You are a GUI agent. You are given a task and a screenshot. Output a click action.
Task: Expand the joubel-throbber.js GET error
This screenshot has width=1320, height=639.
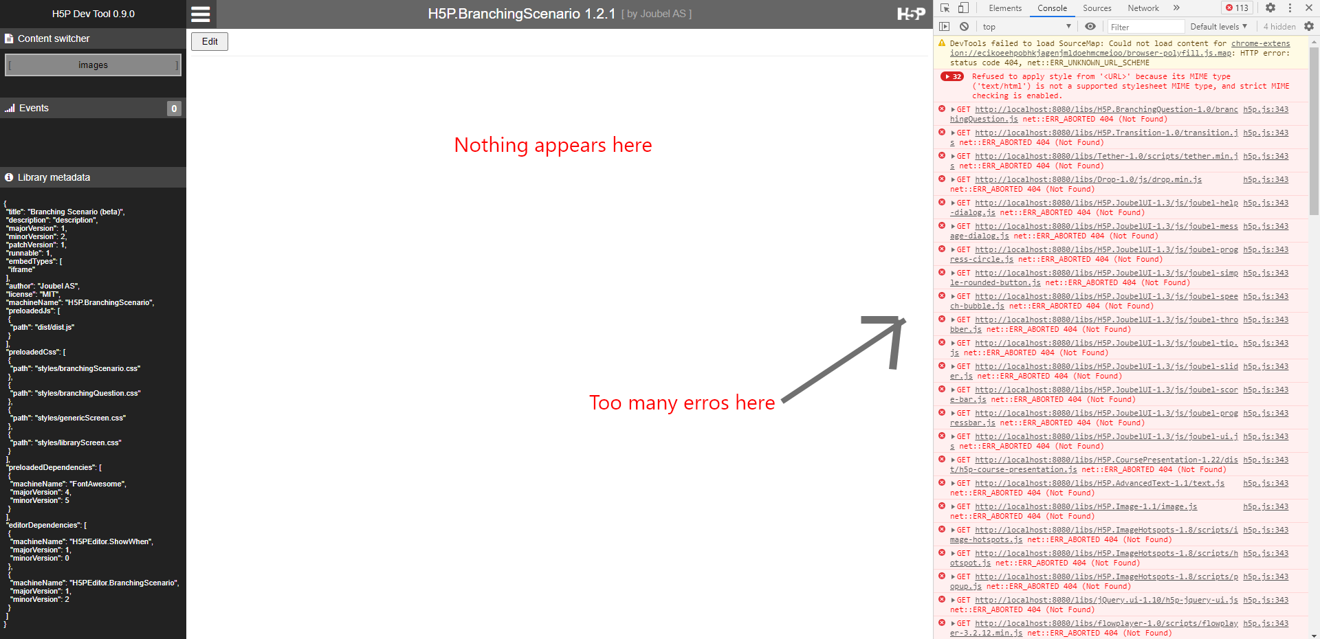point(954,320)
